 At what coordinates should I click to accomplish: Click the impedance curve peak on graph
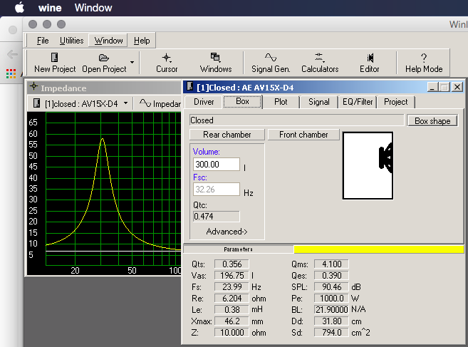tap(103, 139)
